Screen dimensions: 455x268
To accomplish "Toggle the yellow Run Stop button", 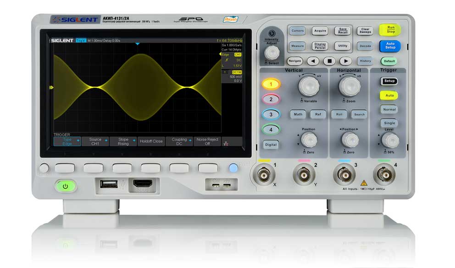I will pos(390,30).
